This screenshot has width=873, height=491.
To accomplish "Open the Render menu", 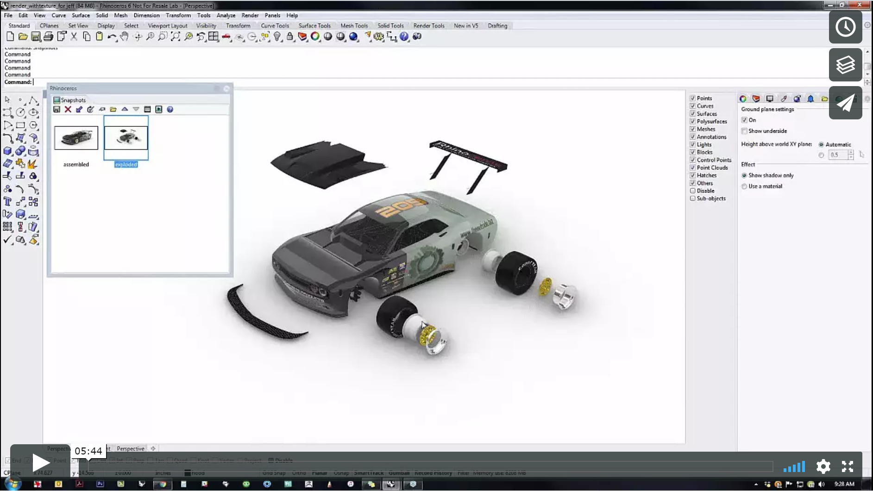I will [250, 15].
